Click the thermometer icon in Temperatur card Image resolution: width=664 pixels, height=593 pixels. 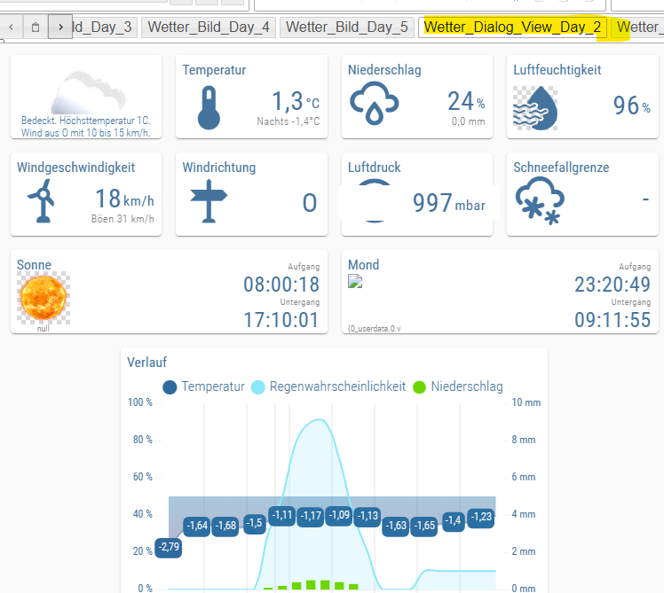tap(209, 107)
